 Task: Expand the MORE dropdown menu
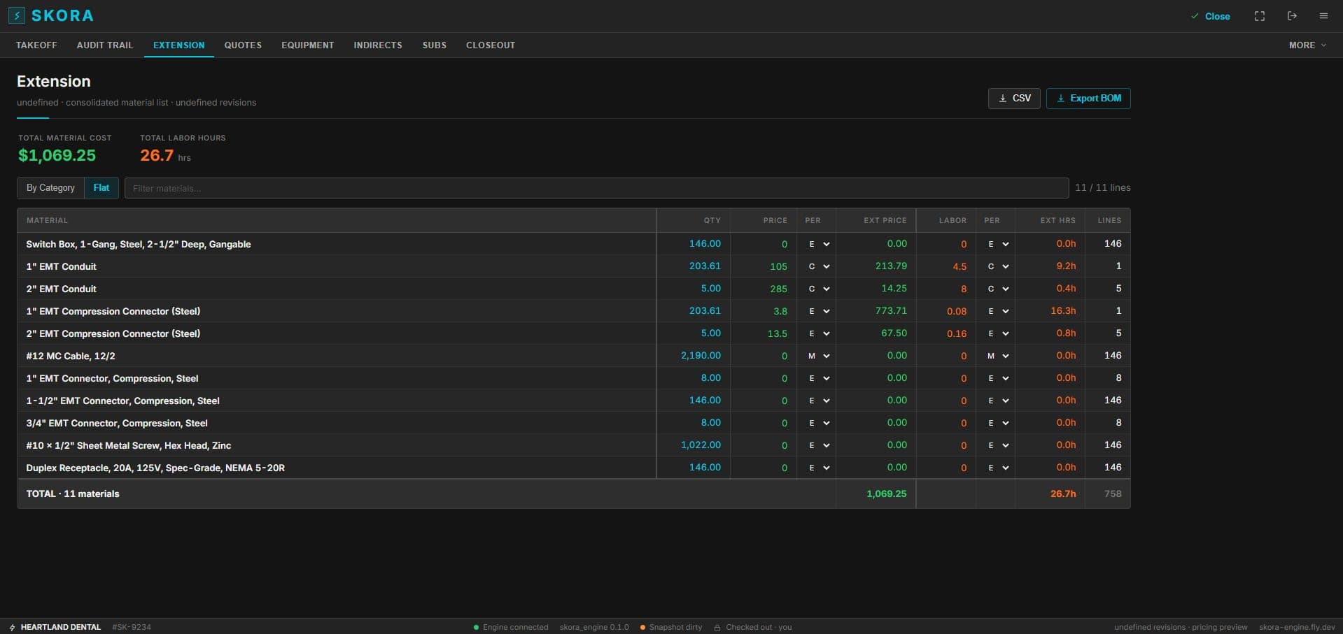click(1307, 45)
